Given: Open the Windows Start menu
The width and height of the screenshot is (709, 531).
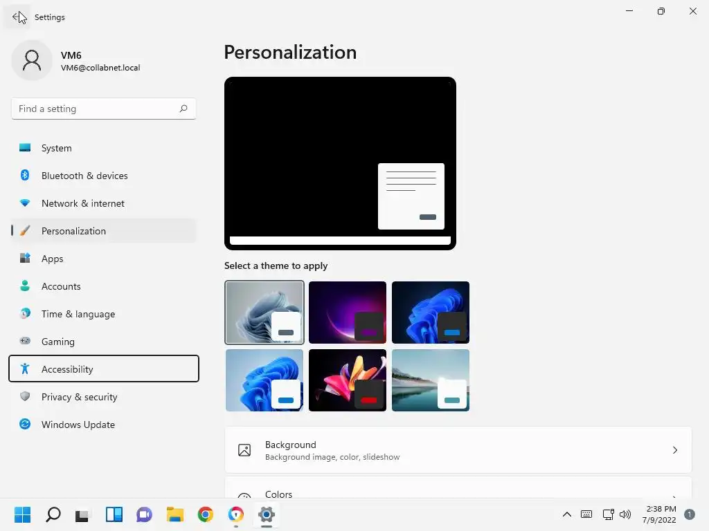Looking at the screenshot, I should coord(22,514).
